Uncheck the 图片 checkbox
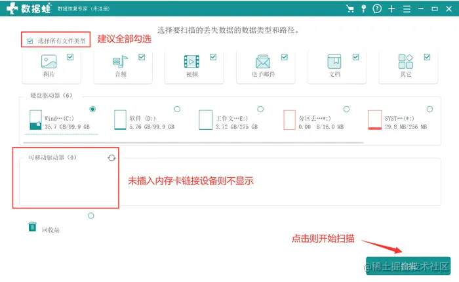 [70, 57]
